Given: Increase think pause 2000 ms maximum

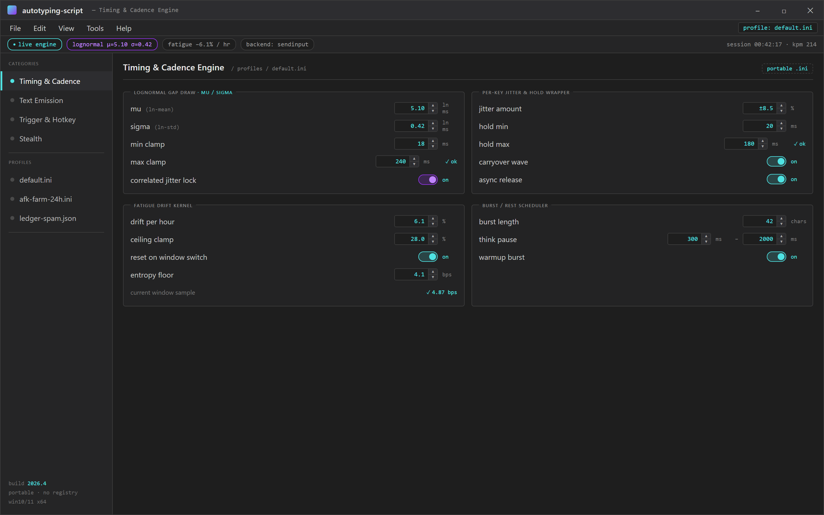Looking at the screenshot, I should click(781, 236).
